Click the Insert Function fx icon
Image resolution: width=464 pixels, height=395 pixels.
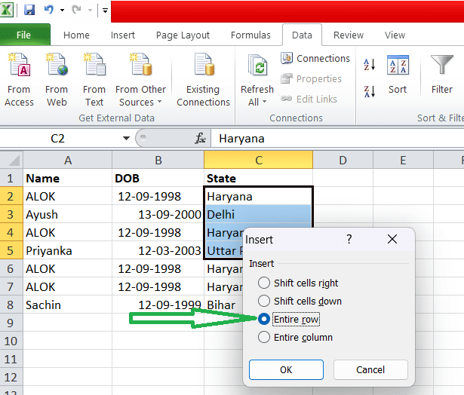click(201, 138)
